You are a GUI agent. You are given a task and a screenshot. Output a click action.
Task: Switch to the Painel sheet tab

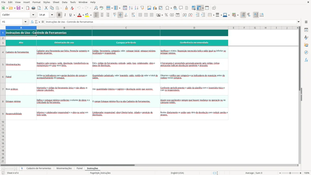[x=80, y=169]
